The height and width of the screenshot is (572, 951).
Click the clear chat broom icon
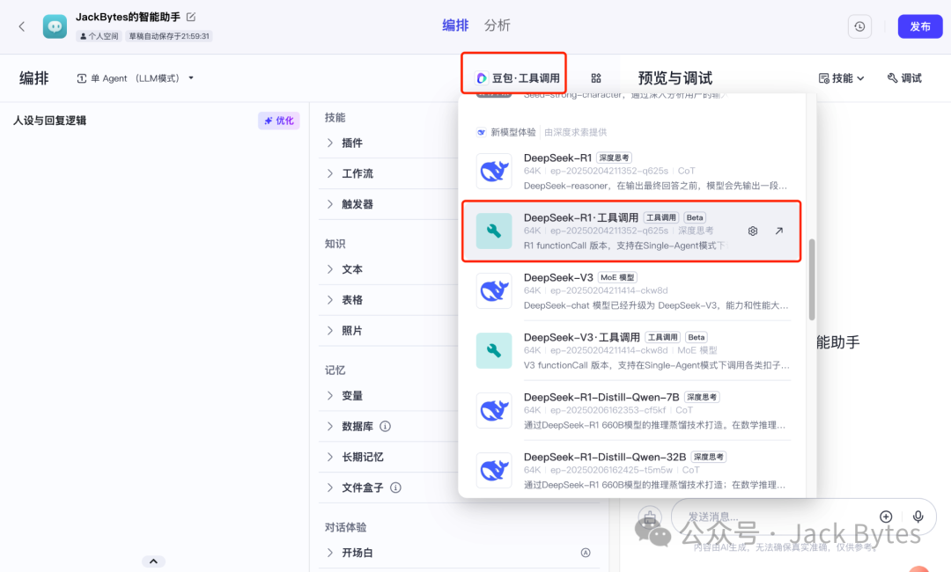pyautogui.click(x=649, y=517)
